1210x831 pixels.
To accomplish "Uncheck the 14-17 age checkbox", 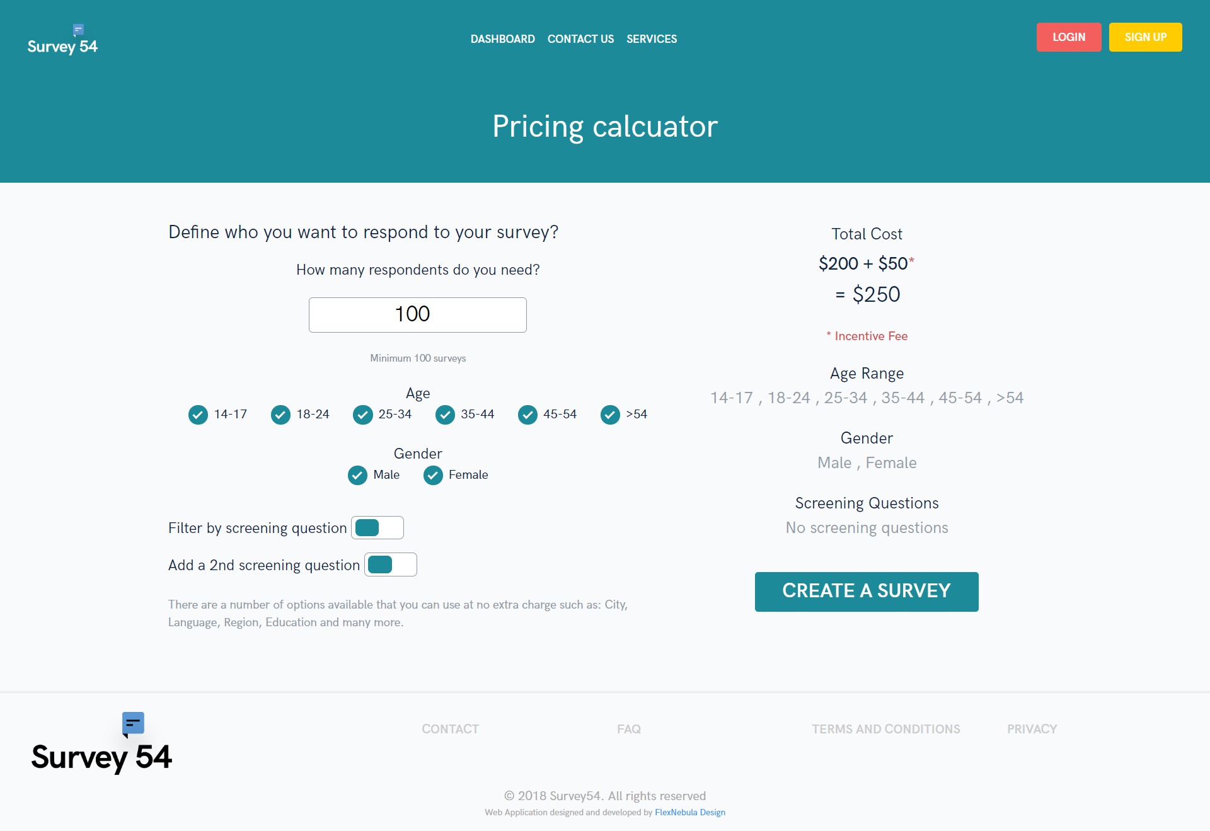I will 198,415.
